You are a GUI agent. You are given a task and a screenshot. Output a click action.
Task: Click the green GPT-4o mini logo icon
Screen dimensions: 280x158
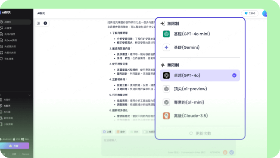coord(166,34)
